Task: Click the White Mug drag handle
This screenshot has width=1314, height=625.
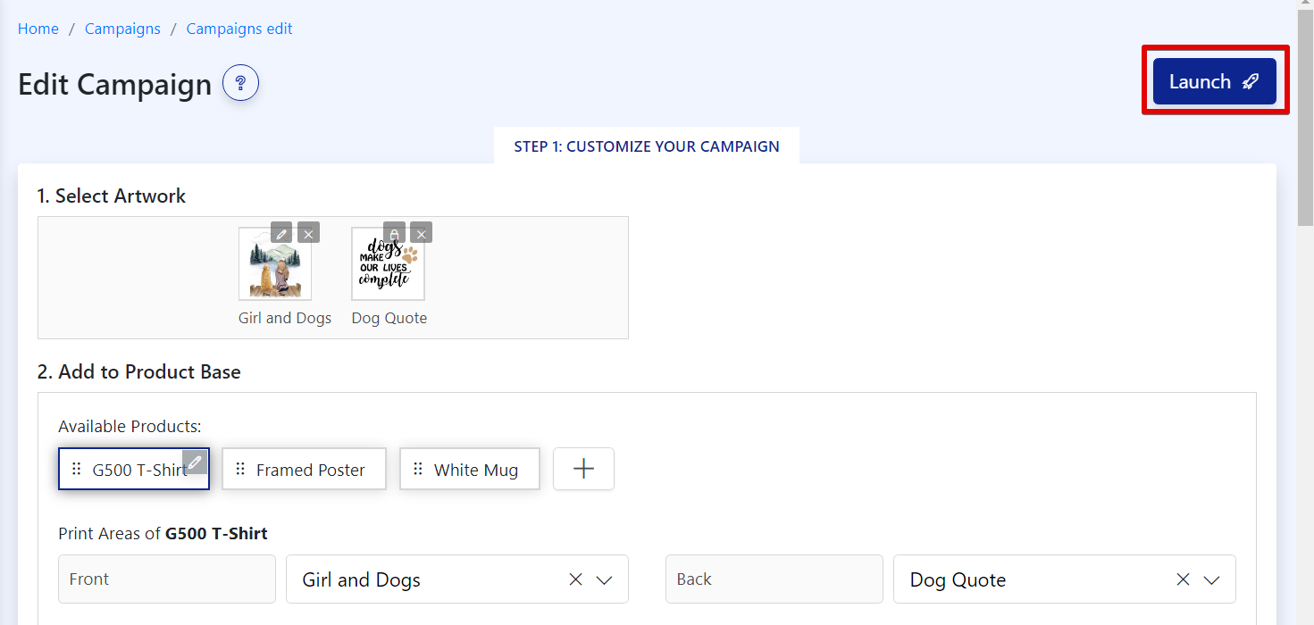Action: (x=418, y=470)
